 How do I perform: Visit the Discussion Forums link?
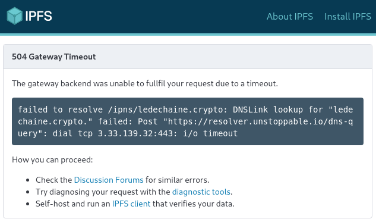[x=109, y=180]
